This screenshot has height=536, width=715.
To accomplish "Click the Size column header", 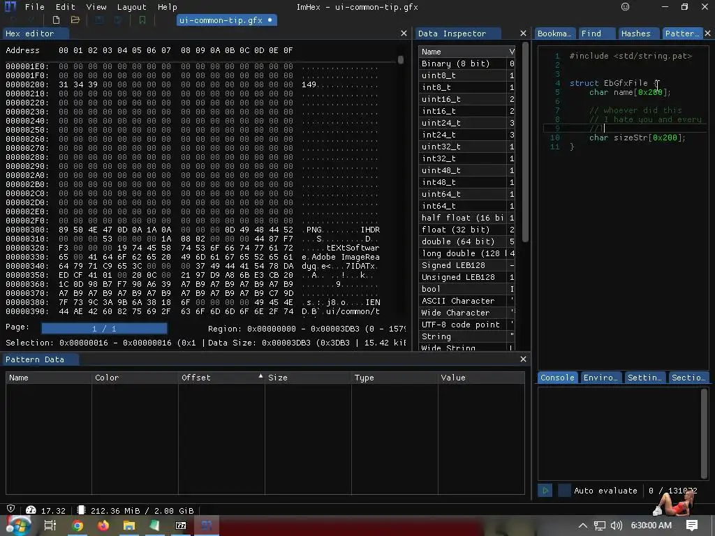I will (x=308, y=378).
